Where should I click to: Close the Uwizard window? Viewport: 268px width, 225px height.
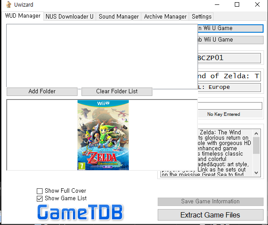pos(257,4)
